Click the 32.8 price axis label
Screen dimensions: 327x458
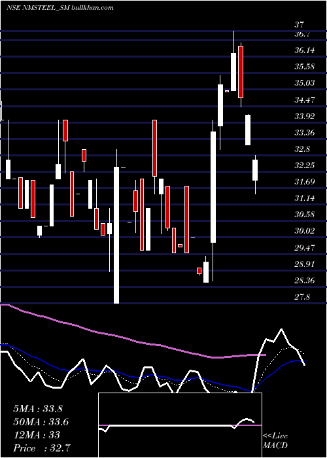point(302,149)
